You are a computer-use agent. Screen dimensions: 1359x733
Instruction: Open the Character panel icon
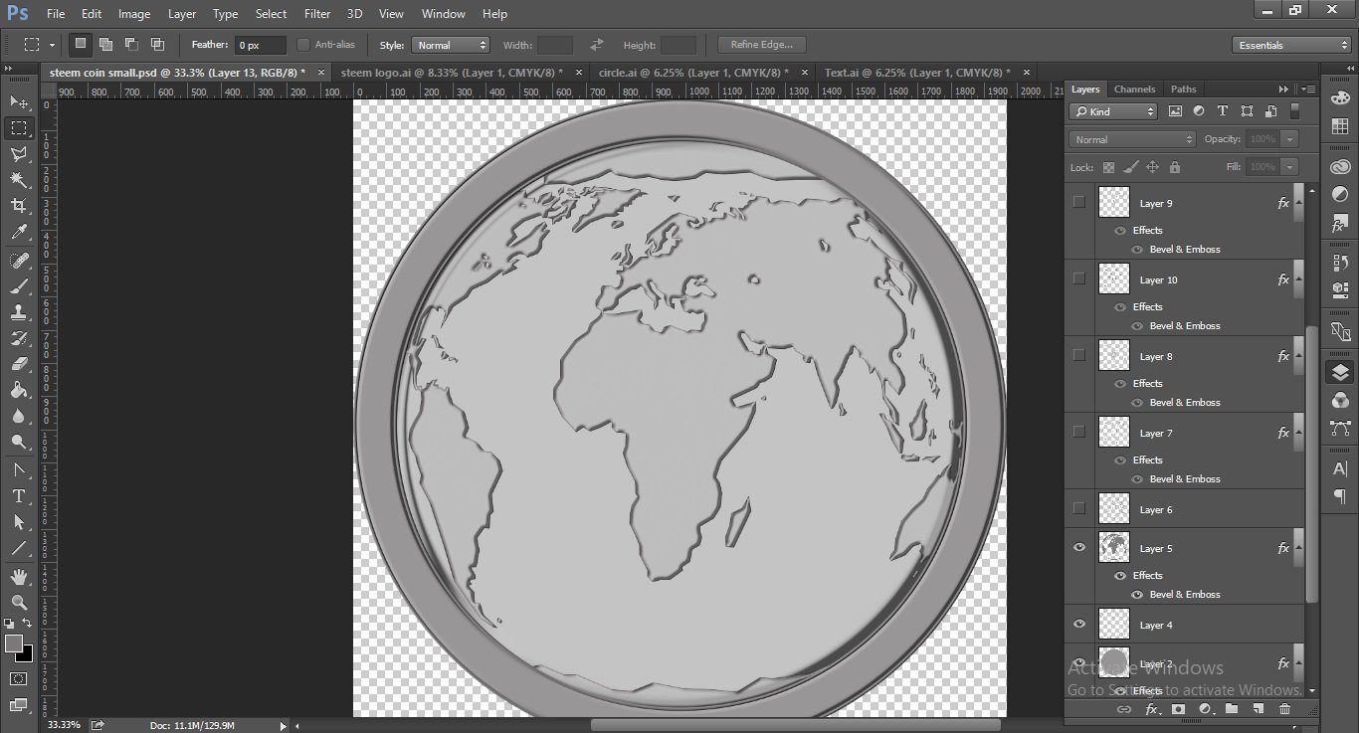coord(1340,468)
